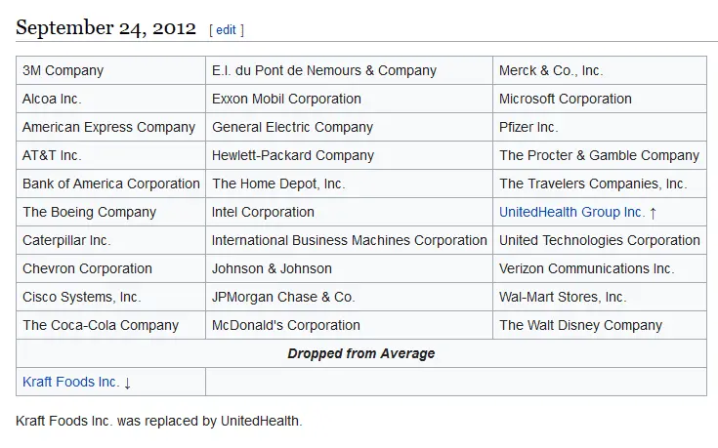This screenshot has height=448, width=718.
Task: Click the down arrow beside Kraft Foods
Action: (x=127, y=383)
